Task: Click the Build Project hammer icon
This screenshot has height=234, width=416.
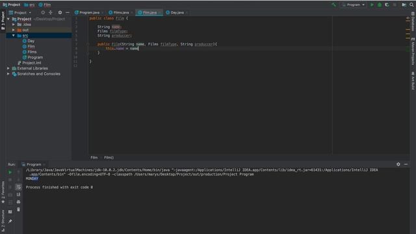Action: [333, 5]
